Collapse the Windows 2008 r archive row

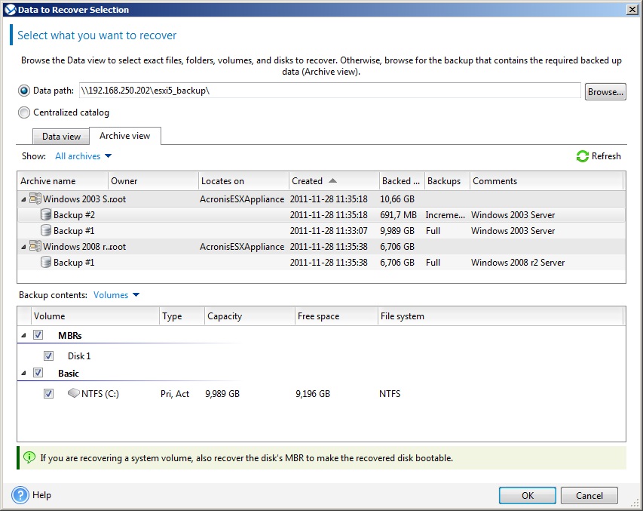click(24, 248)
